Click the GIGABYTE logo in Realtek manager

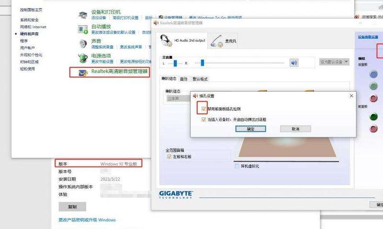176,195
